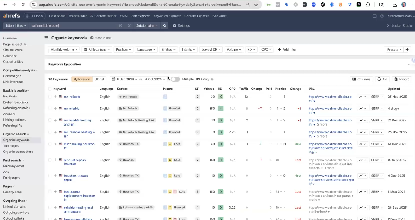Expand the plus icon next to duct sealing houston tx
415x220 pixels.
coord(55,144)
